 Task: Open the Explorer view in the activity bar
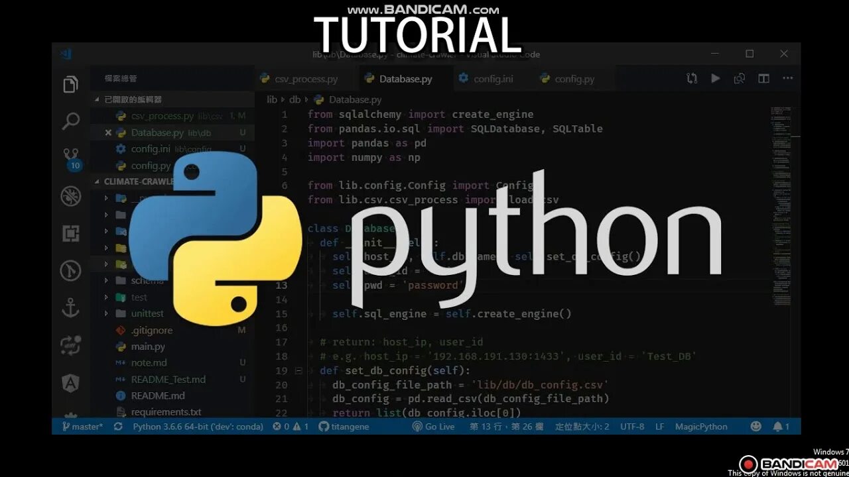coord(70,85)
